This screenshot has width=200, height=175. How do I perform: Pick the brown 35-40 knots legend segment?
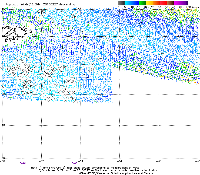point(170,3)
